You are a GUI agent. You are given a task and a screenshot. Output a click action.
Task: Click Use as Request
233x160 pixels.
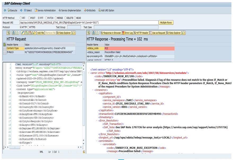[158, 33]
